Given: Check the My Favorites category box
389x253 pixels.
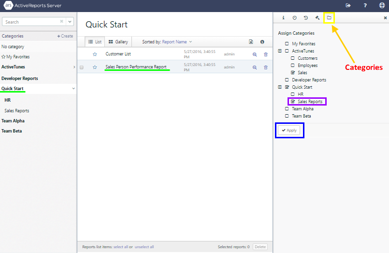Looking at the screenshot, I should pos(287,43).
